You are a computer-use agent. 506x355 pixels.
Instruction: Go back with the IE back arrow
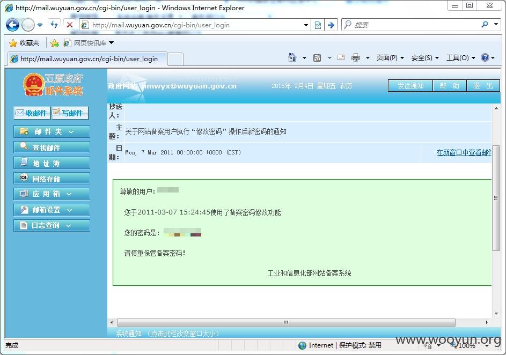(12, 25)
